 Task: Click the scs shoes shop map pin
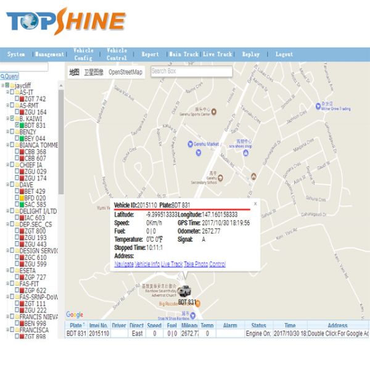point(245,153)
